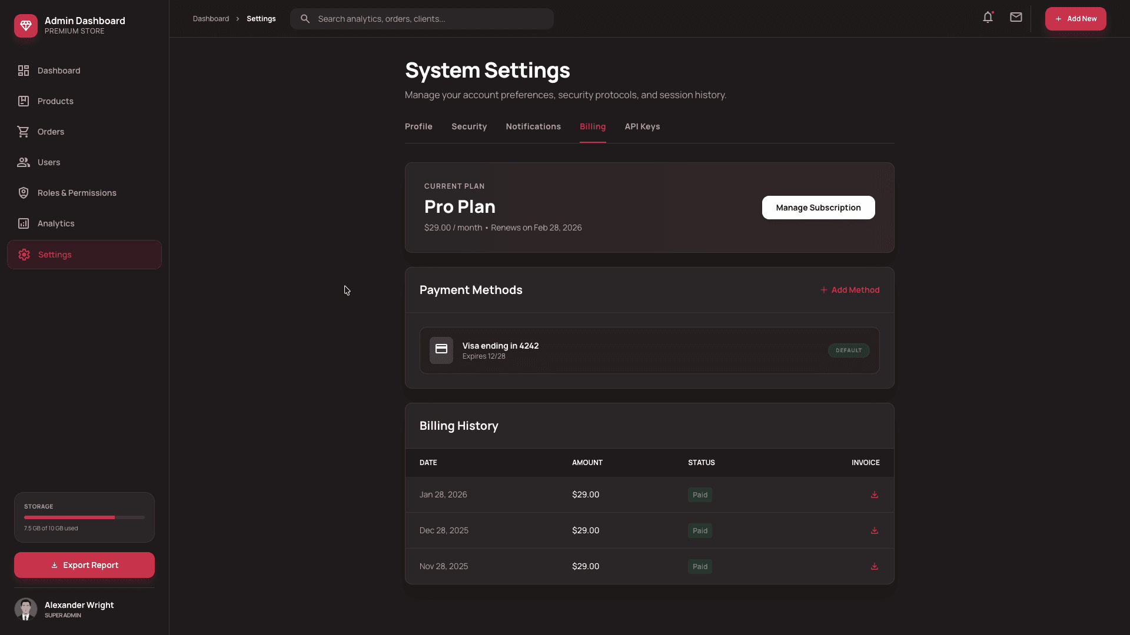Image resolution: width=1130 pixels, height=635 pixels.
Task: Click the Settings gear icon
Action: 24,254
